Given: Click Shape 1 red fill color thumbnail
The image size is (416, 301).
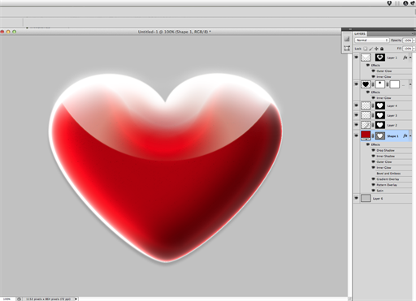Looking at the screenshot, I should point(366,135).
